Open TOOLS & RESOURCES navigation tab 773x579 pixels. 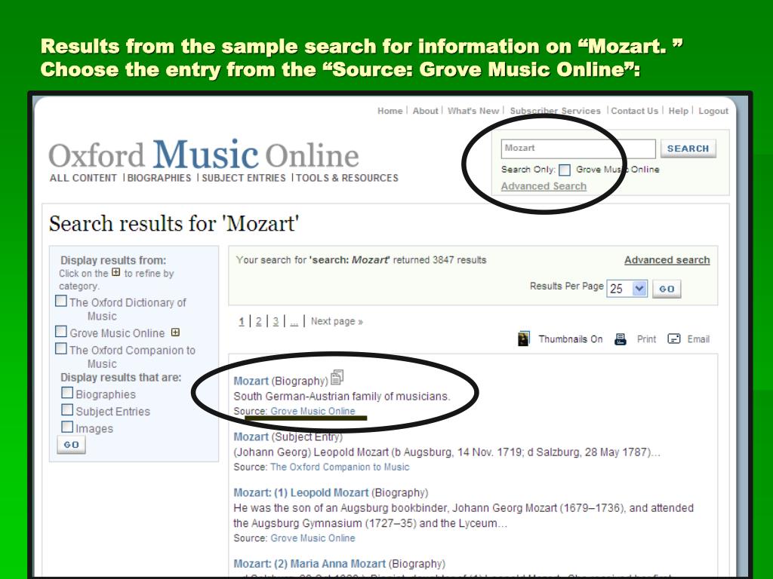tap(347, 178)
